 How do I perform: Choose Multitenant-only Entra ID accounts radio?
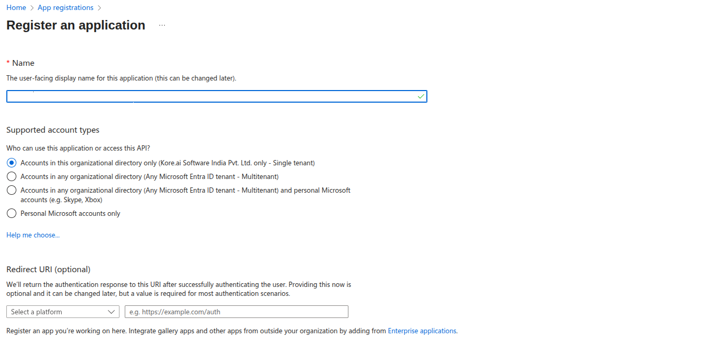12,176
